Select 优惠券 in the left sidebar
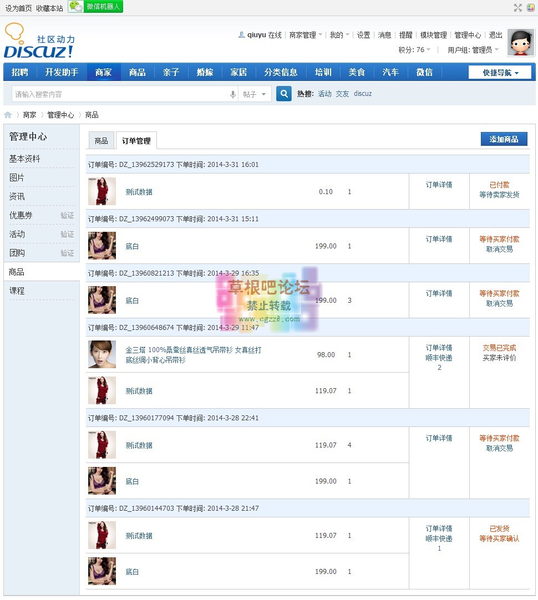 21,215
